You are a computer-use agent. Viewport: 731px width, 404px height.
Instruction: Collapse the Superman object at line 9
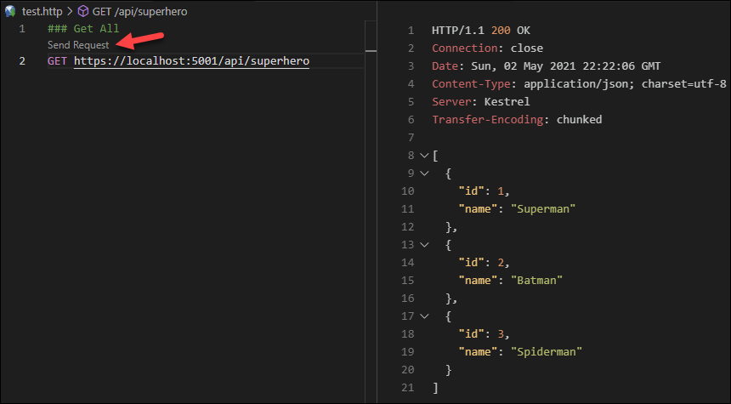click(424, 173)
